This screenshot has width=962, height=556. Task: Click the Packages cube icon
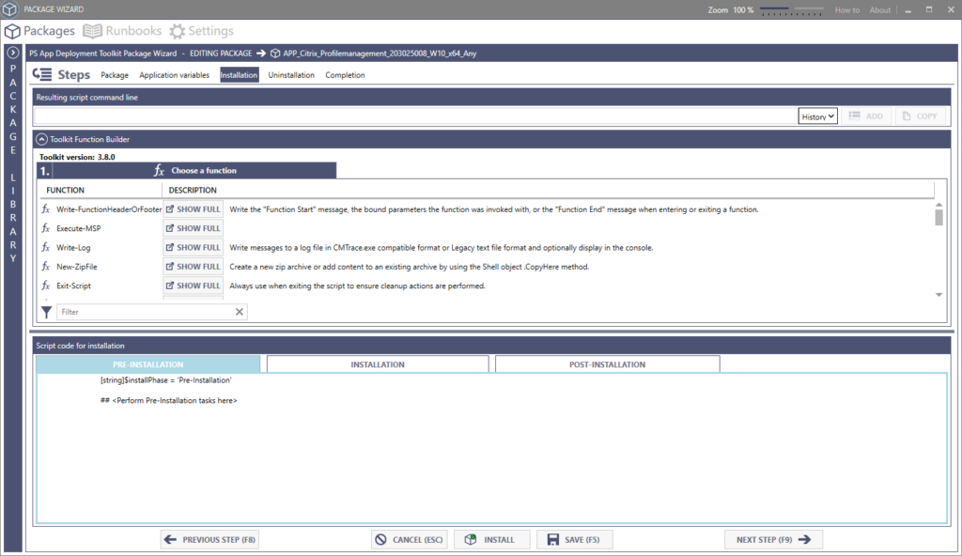12,31
